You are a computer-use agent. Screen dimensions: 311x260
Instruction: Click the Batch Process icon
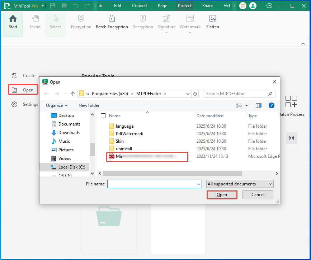(291, 101)
